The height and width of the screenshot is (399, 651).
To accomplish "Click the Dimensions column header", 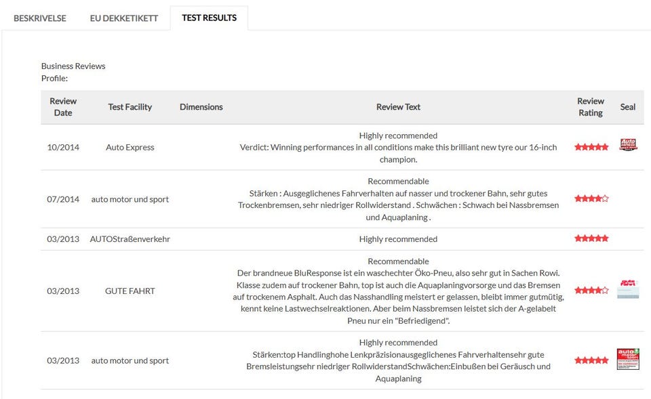I will click(201, 107).
